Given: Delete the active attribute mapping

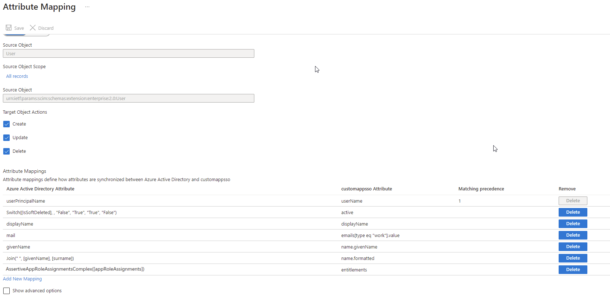Looking at the screenshot, I should click(573, 212).
